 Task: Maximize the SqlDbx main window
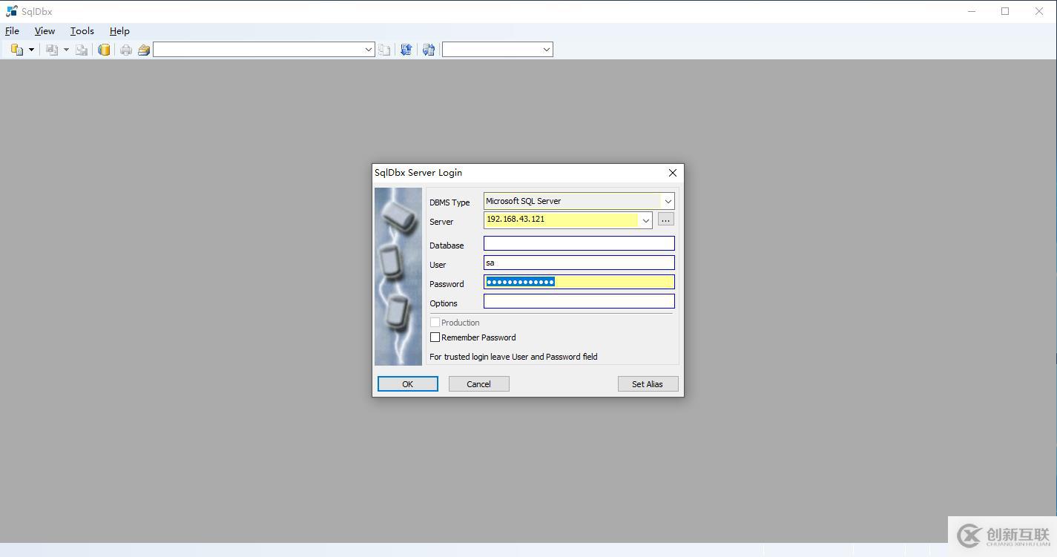point(1005,11)
